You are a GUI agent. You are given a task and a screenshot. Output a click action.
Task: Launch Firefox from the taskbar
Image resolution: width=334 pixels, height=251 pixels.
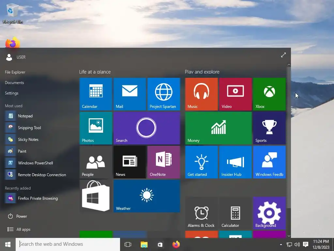click(176, 244)
